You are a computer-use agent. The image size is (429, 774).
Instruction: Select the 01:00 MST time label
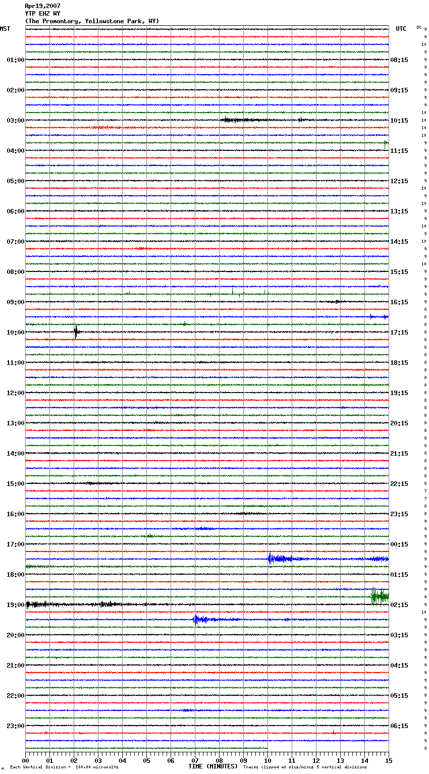pyautogui.click(x=15, y=60)
